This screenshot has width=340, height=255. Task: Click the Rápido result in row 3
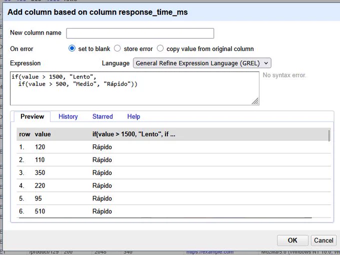point(102,172)
